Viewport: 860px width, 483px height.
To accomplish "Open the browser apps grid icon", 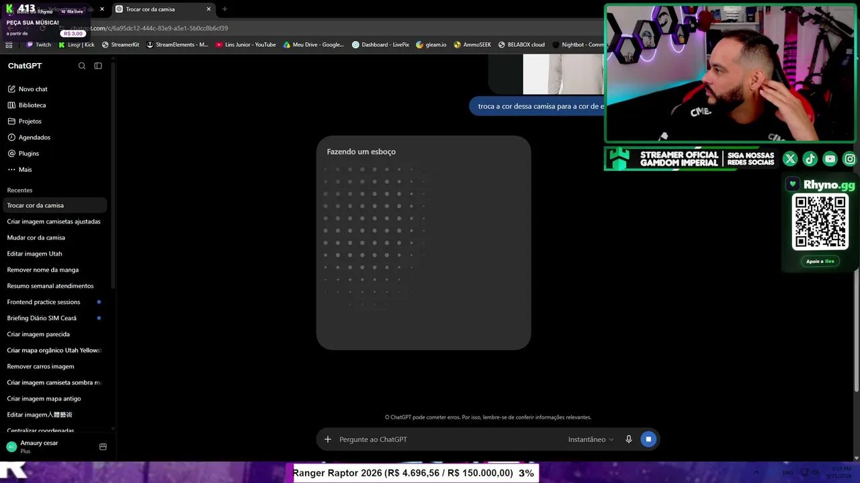I will pos(9,45).
